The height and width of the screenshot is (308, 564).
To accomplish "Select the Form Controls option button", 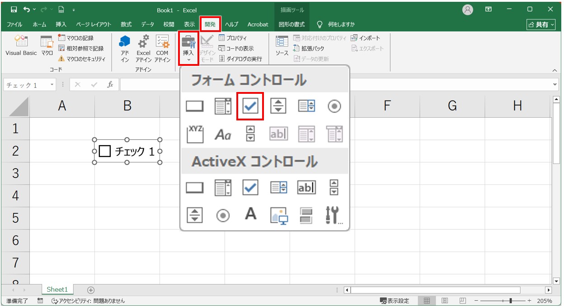I will coord(334,106).
